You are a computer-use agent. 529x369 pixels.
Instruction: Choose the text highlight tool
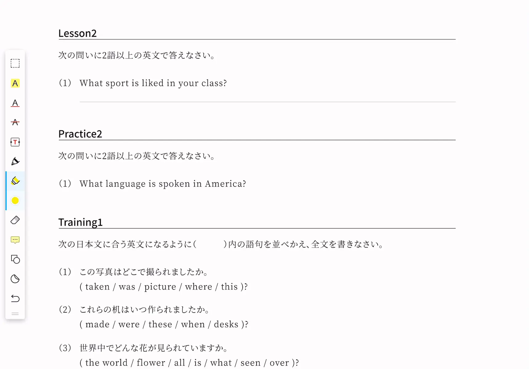(15, 83)
